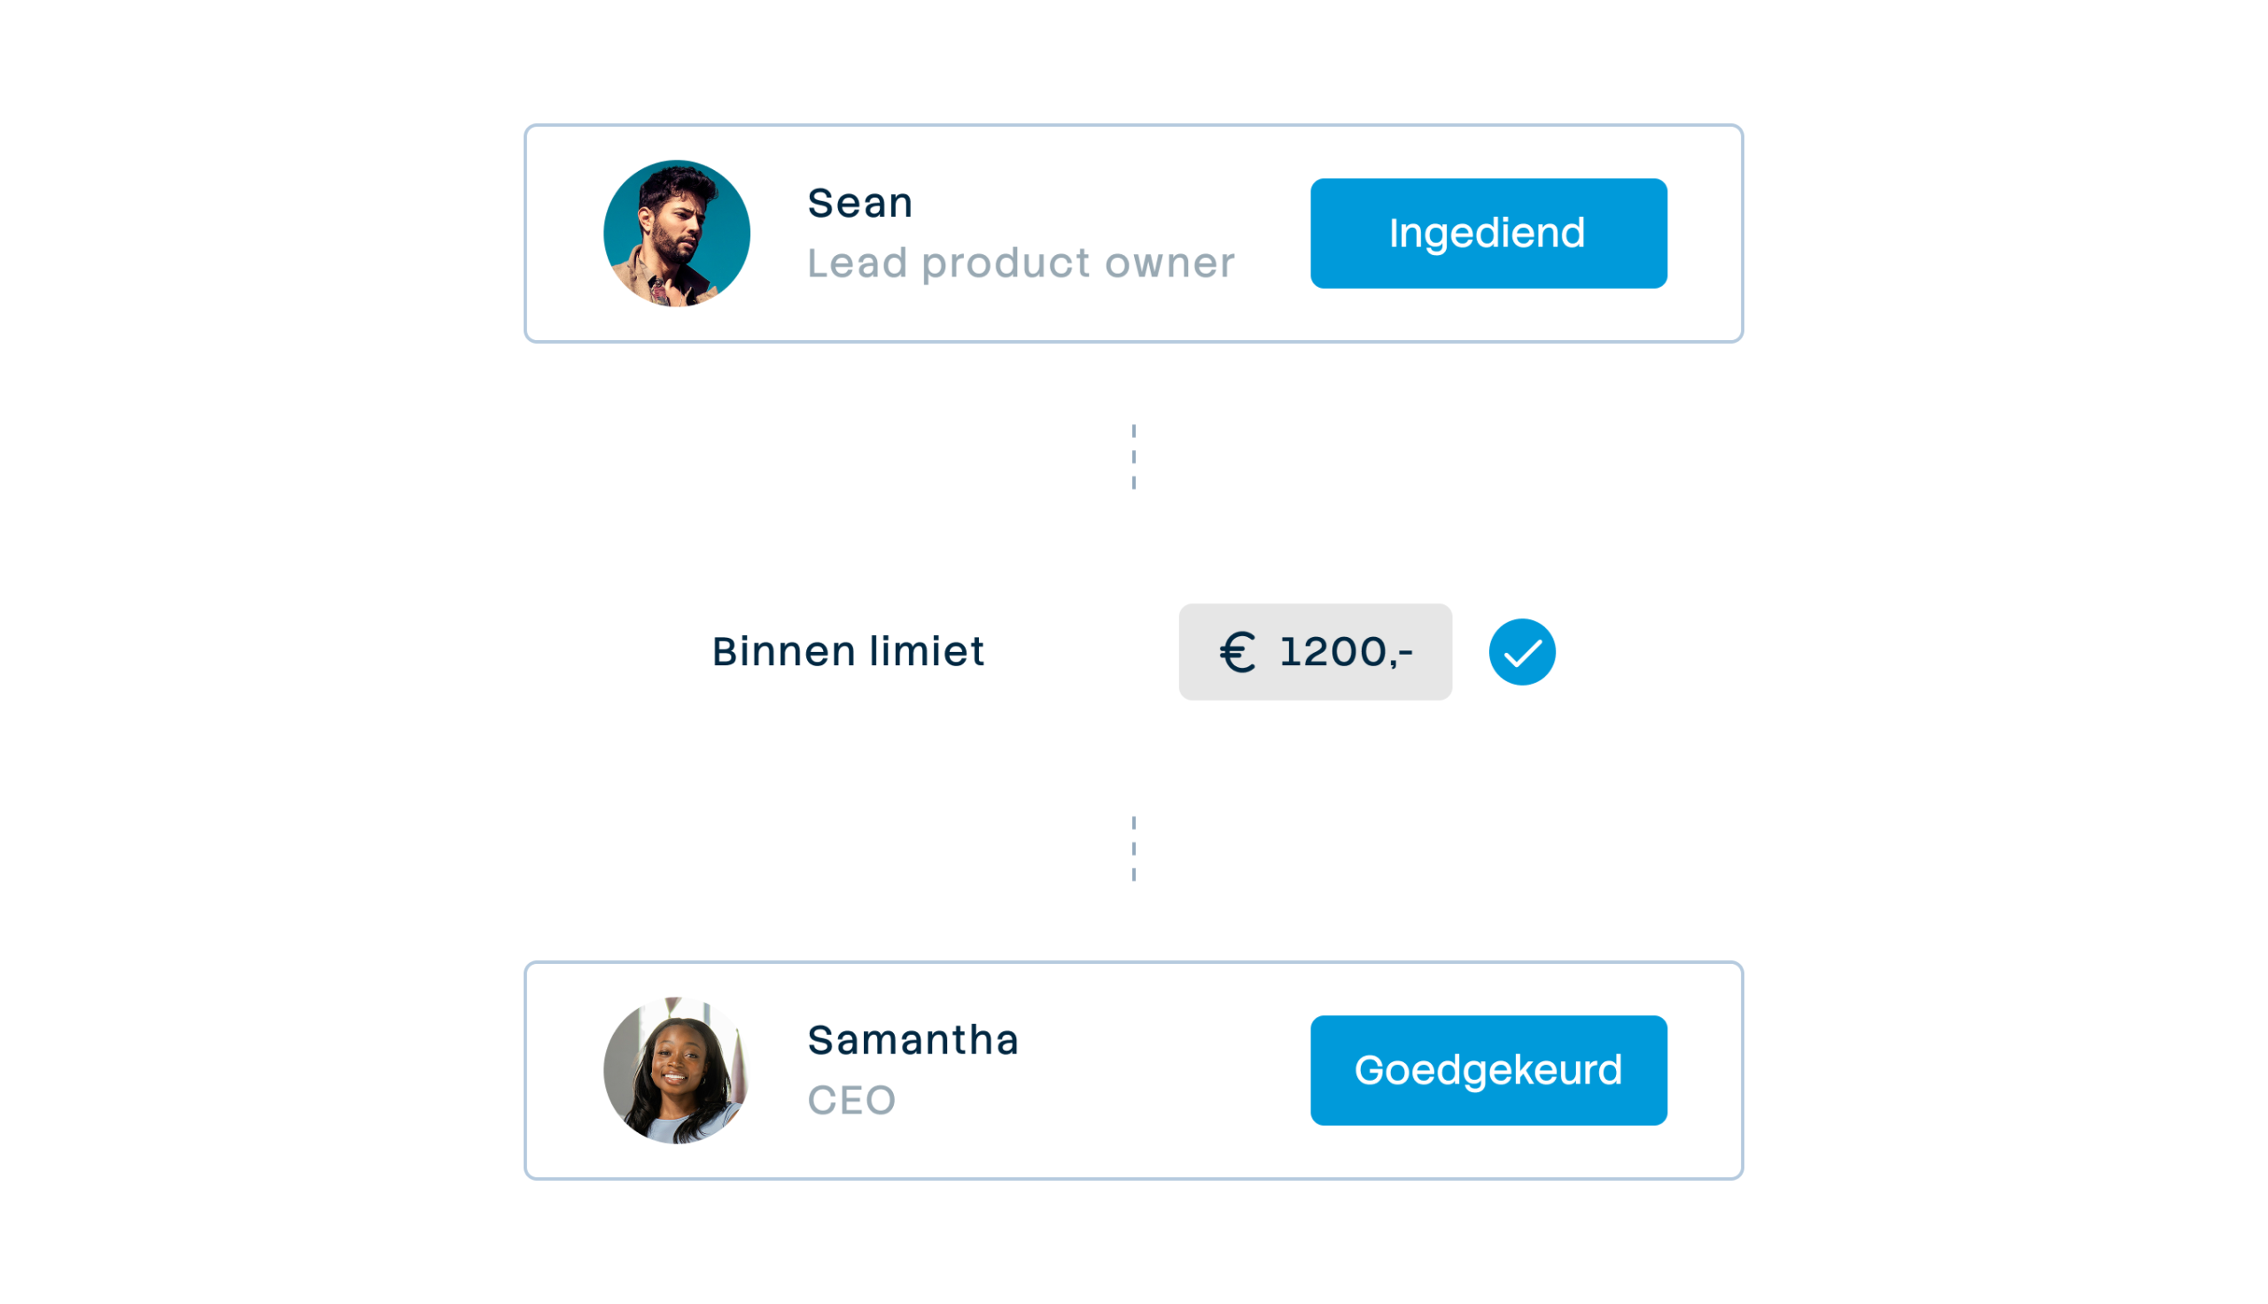
Task: Select the name Sean
Action: coord(859,203)
